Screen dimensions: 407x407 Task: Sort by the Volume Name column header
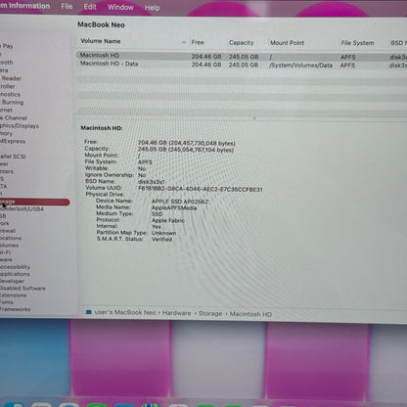tap(101, 41)
